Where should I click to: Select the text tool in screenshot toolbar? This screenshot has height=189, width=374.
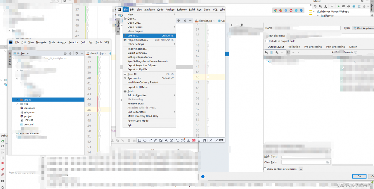(x=166, y=140)
